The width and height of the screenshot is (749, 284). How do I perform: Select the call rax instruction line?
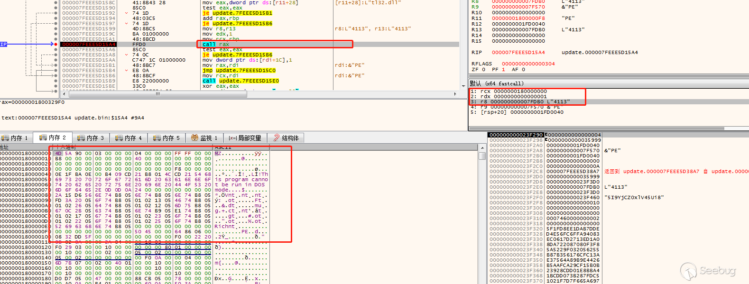tap(274, 44)
